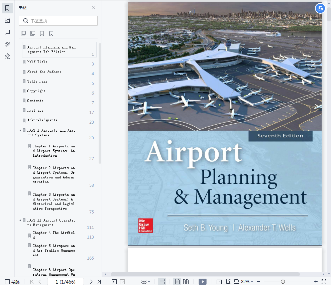Open the attachments panel (paperclip)
The height and width of the screenshot is (285, 331).
7,44
